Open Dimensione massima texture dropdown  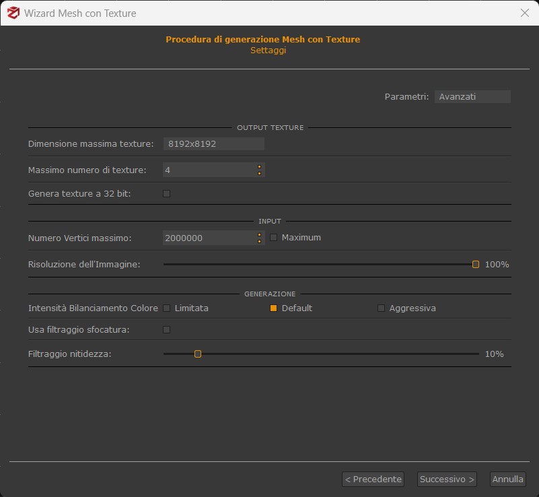[214, 143]
